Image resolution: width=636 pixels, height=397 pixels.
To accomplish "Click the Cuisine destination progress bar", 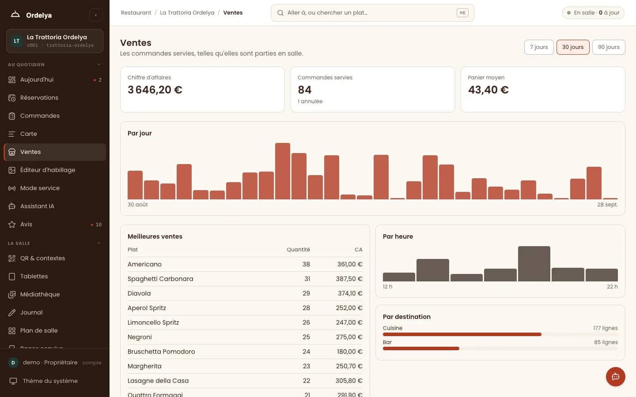I will (x=500, y=334).
